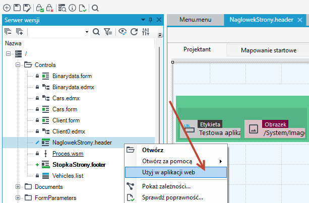Click the check-in lock icon with green check
Screen dimensions: 309x203
[x=40, y=8]
